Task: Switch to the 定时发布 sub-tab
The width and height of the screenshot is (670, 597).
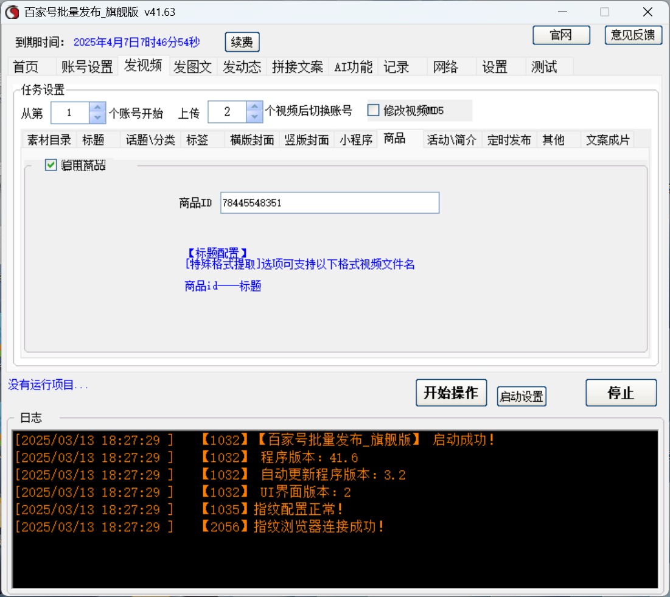Action: coord(509,140)
